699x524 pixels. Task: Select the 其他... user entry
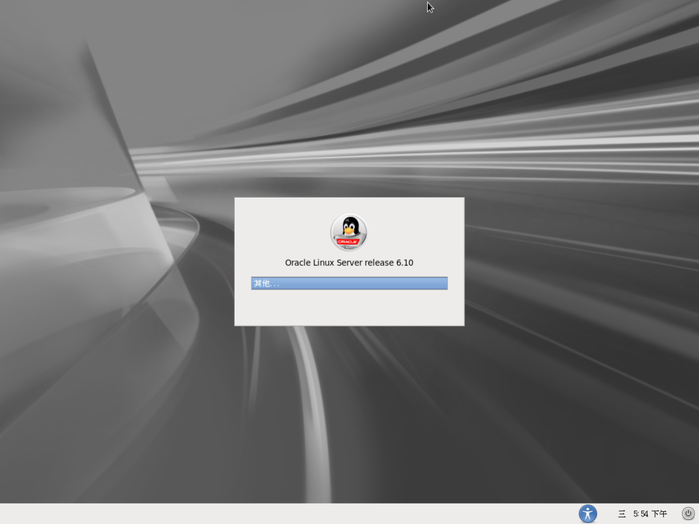pos(349,283)
